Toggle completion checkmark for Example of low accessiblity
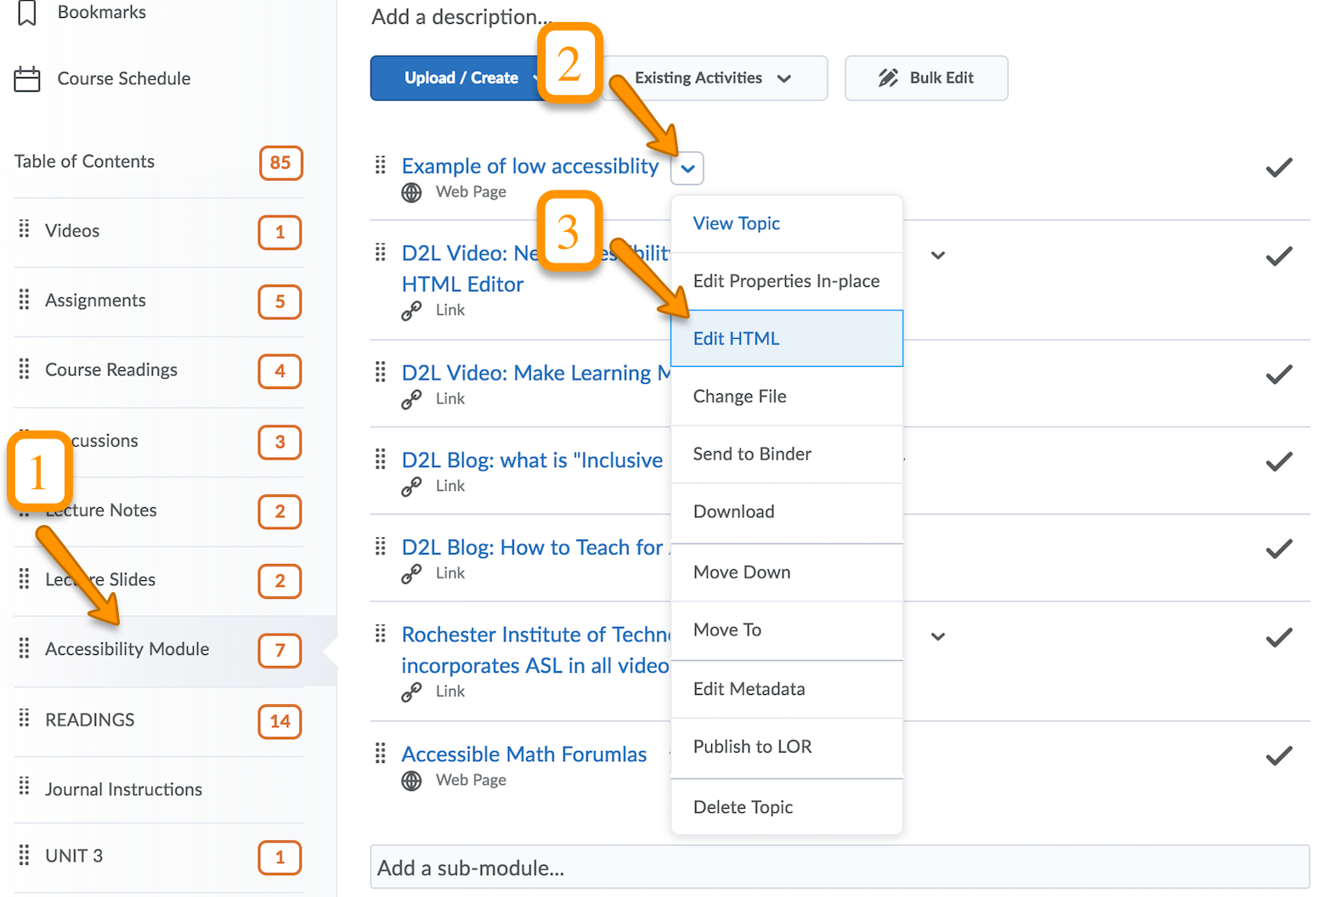1329x897 pixels. click(x=1278, y=168)
